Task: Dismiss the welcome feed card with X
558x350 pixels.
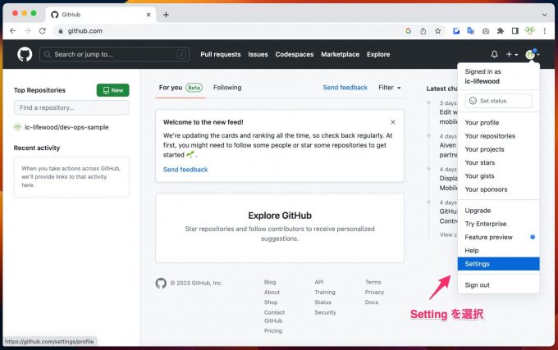Action: 392,122
